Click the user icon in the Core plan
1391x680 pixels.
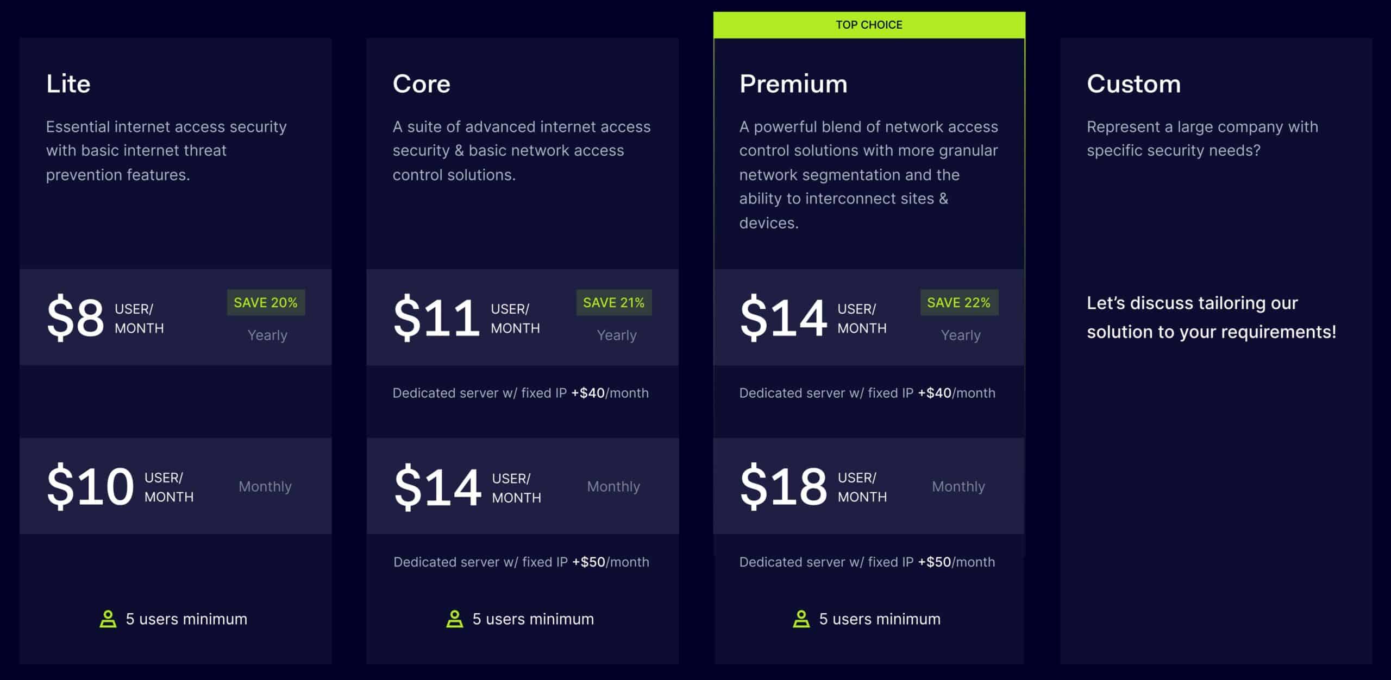[455, 619]
